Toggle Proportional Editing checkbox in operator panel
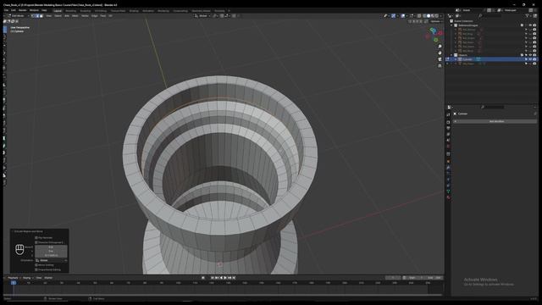The width and height of the screenshot is (542, 305). tap(36, 269)
